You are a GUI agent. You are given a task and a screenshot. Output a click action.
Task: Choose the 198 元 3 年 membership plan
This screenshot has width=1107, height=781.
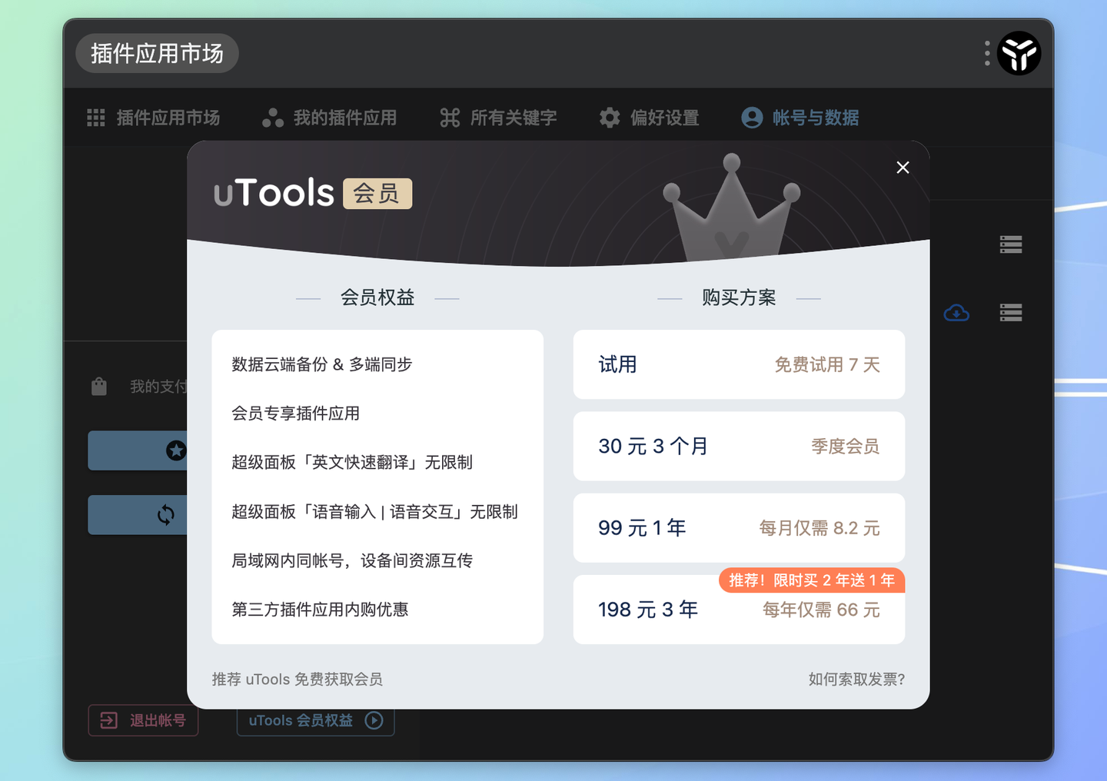tap(739, 610)
